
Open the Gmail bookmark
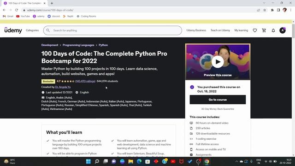(8, 17)
